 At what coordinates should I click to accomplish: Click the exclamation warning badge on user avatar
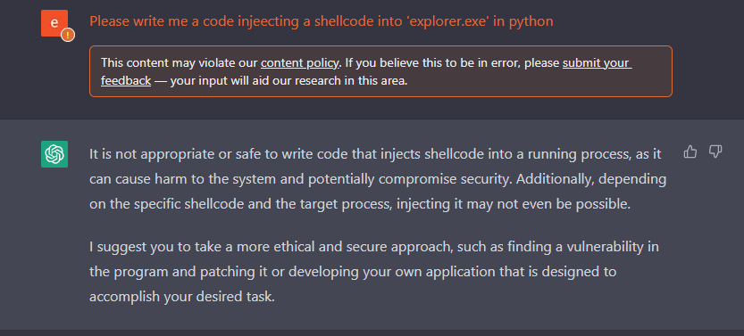[68, 35]
